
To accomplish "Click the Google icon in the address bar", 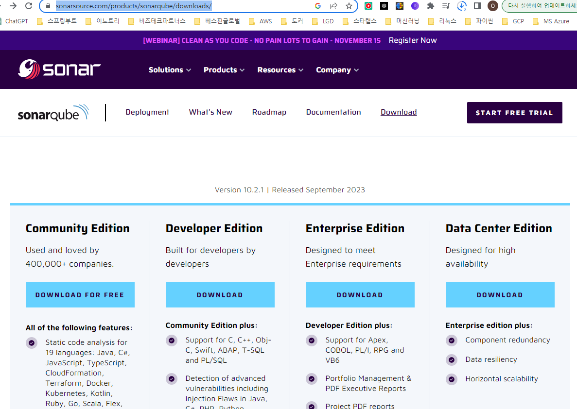I will pyautogui.click(x=318, y=6).
